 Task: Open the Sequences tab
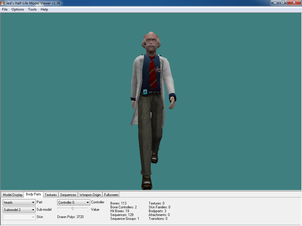click(x=68, y=195)
